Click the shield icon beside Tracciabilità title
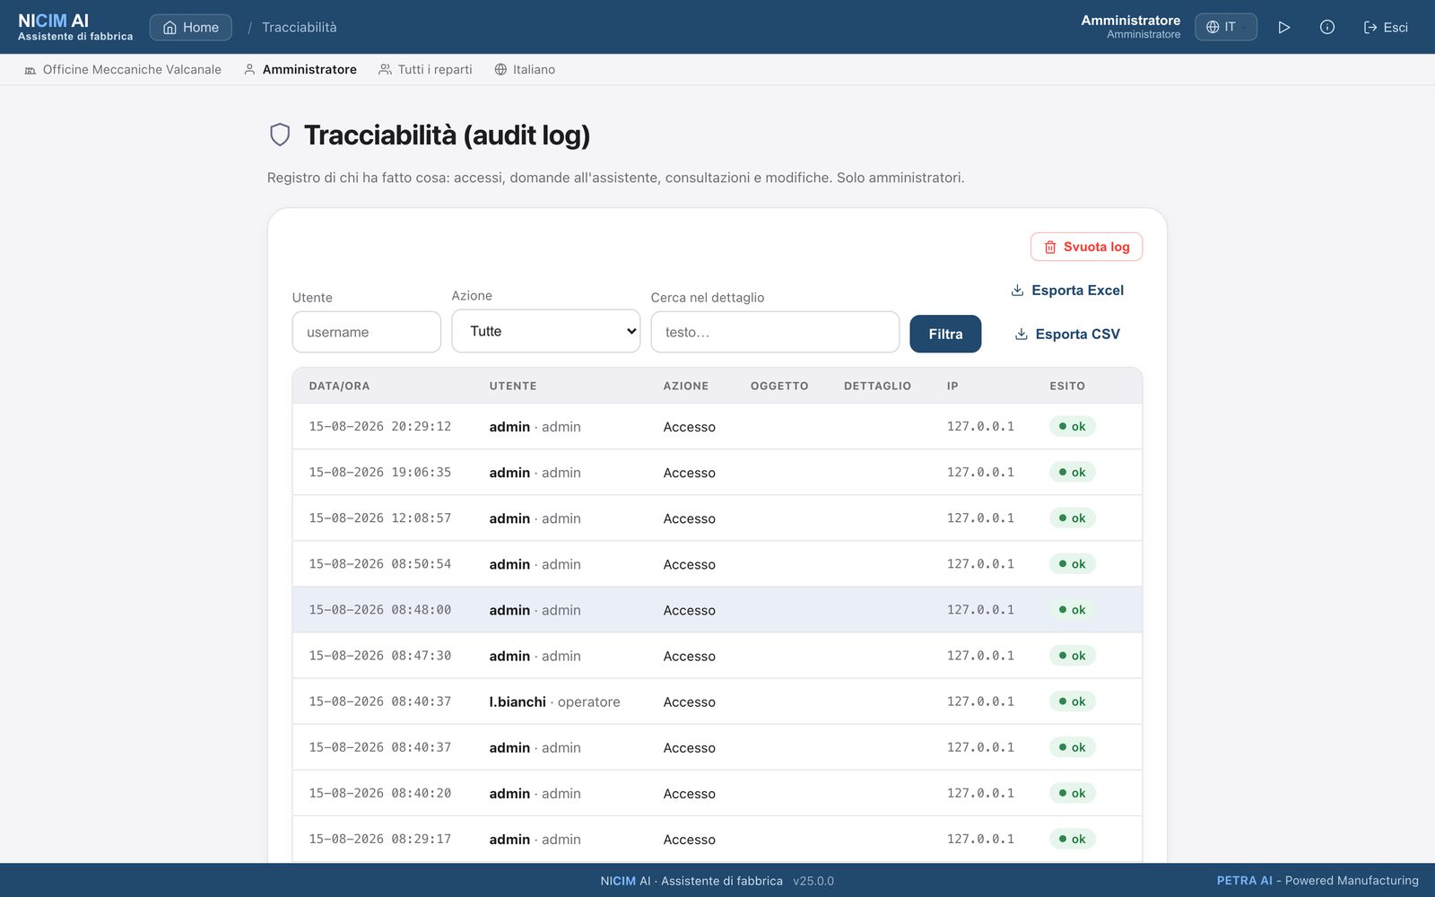The image size is (1435, 897). (x=280, y=135)
